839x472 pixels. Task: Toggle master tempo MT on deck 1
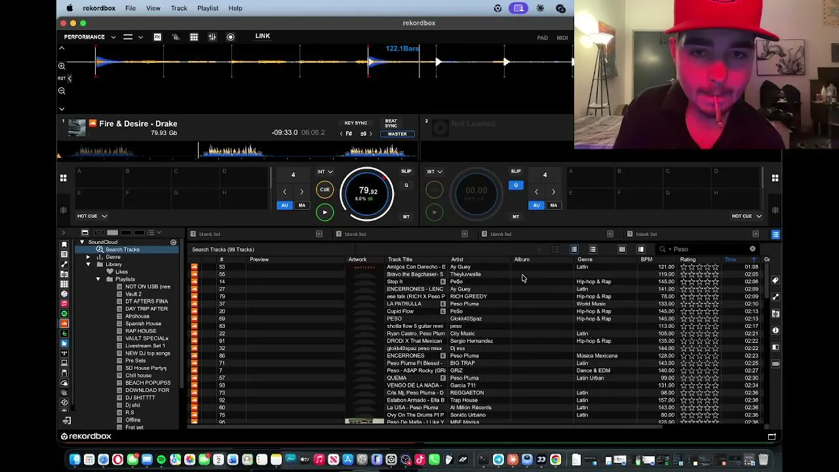click(x=406, y=216)
